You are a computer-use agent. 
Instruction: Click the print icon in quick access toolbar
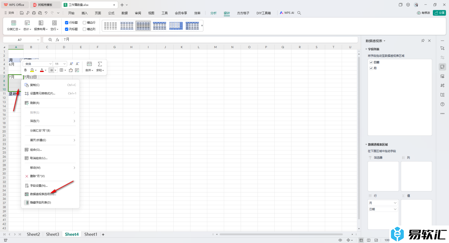click(34, 13)
